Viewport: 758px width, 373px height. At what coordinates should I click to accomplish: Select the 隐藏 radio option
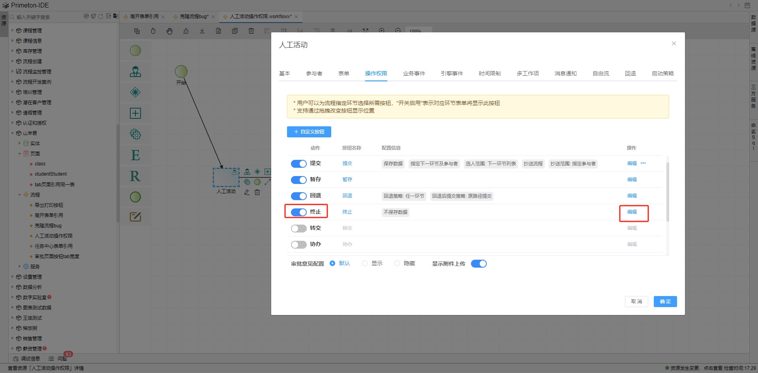(x=397, y=264)
